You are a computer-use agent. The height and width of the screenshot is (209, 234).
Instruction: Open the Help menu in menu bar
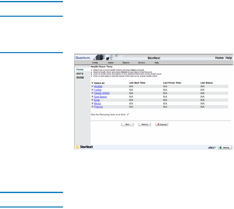pyautogui.click(x=157, y=63)
